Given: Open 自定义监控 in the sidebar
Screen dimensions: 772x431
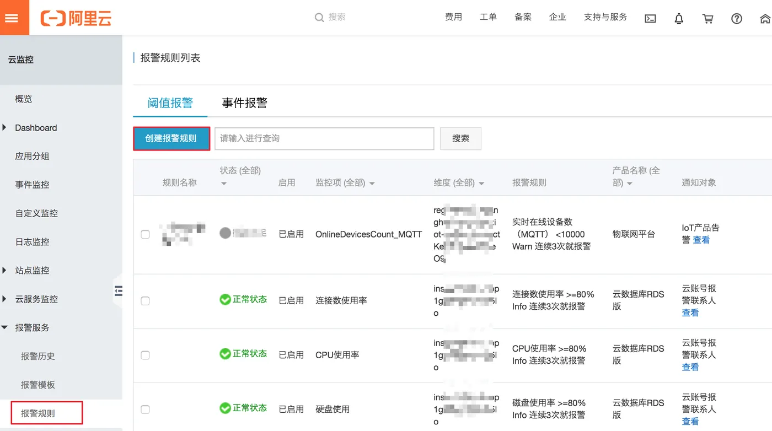Looking at the screenshot, I should click(x=36, y=213).
